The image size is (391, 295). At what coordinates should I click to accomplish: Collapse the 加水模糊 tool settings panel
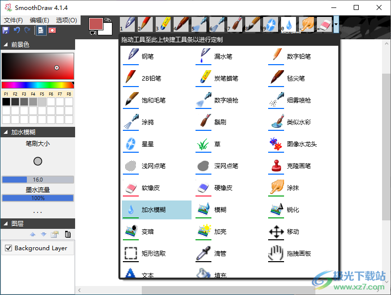tap(5, 132)
